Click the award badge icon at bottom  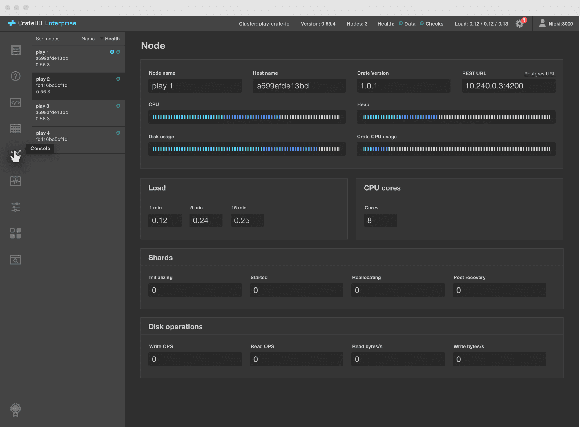point(16,410)
